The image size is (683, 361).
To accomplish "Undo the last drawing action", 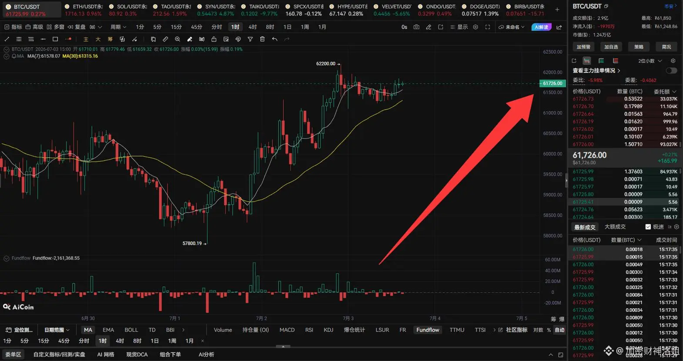I will (x=275, y=39).
